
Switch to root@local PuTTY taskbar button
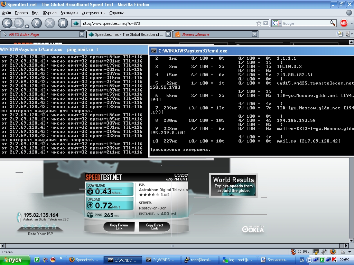click(200, 260)
